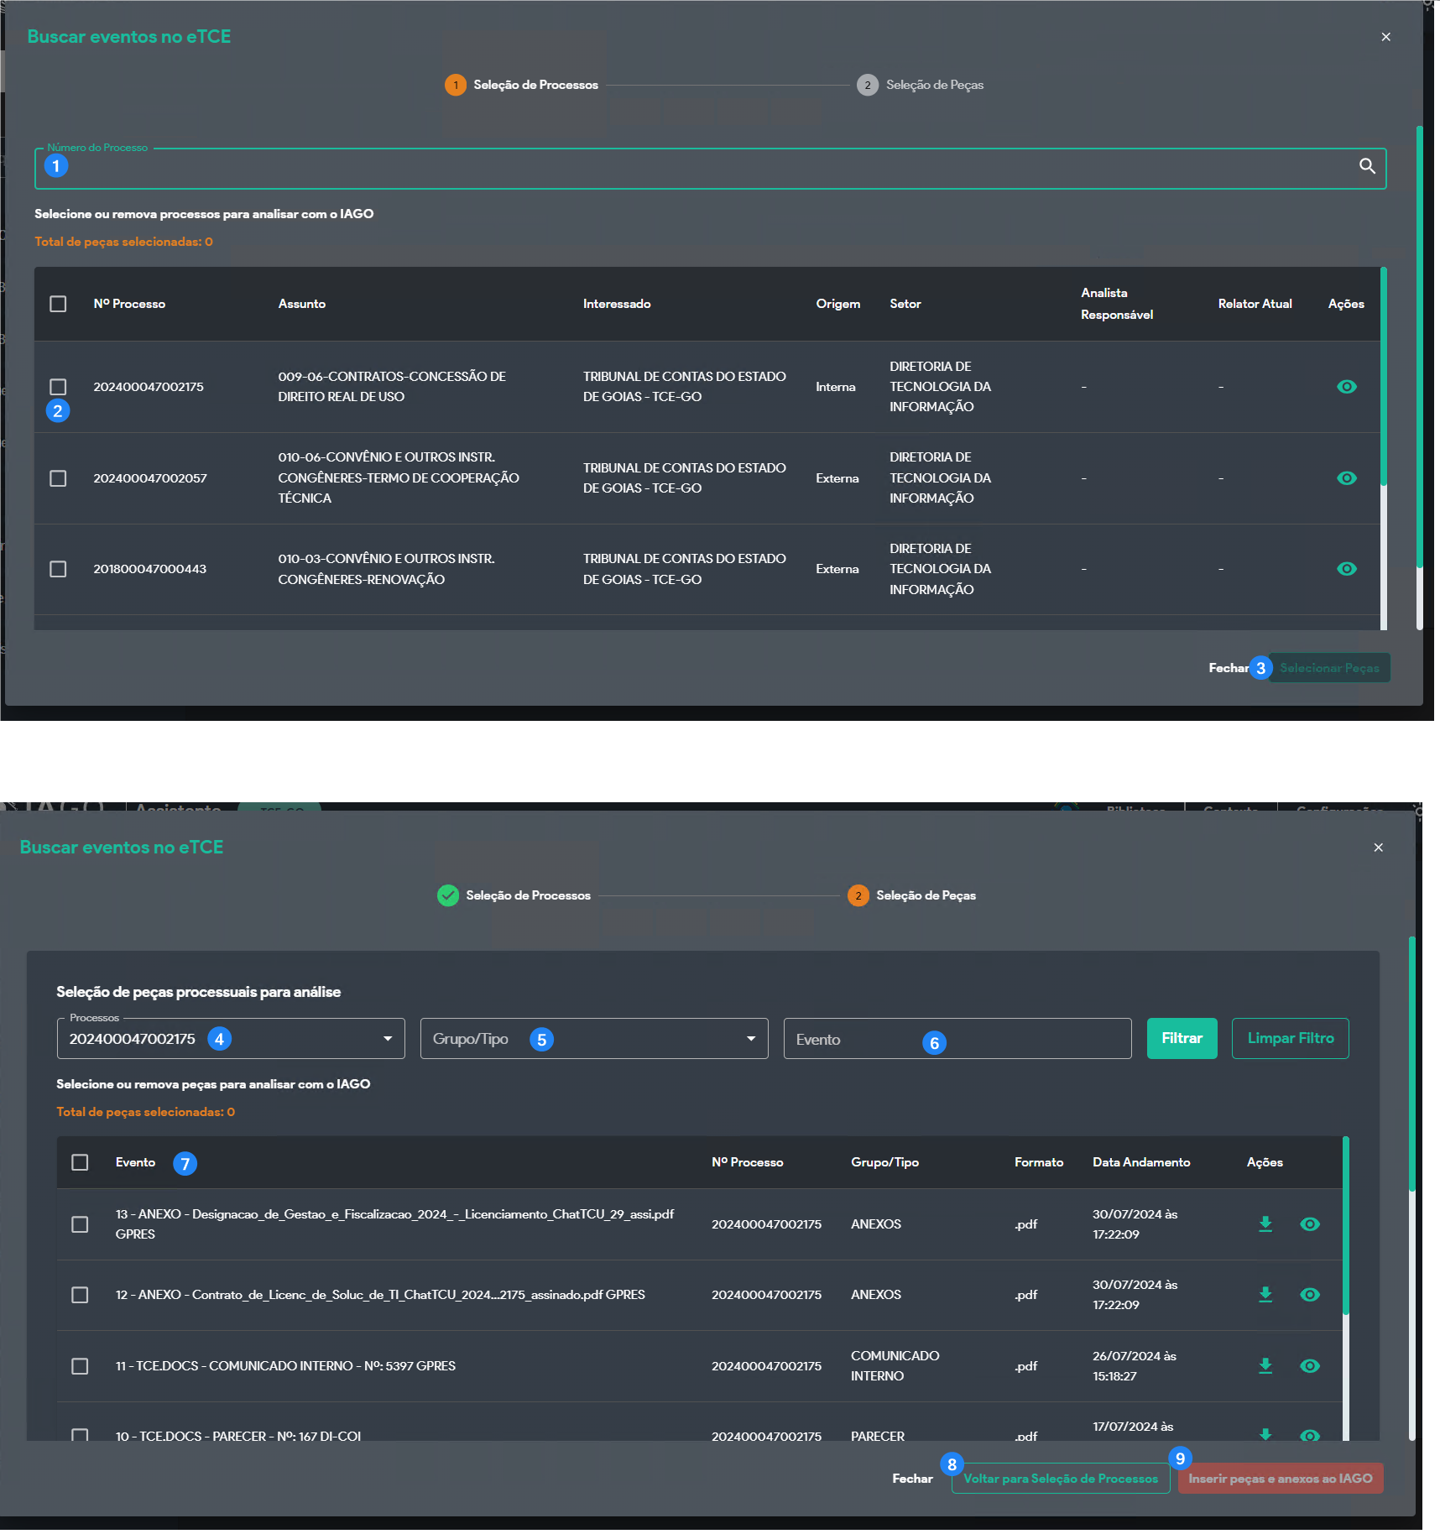The image size is (1440, 1534).
Task: Open eye icon for process 201800047000443
Action: [1345, 569]
